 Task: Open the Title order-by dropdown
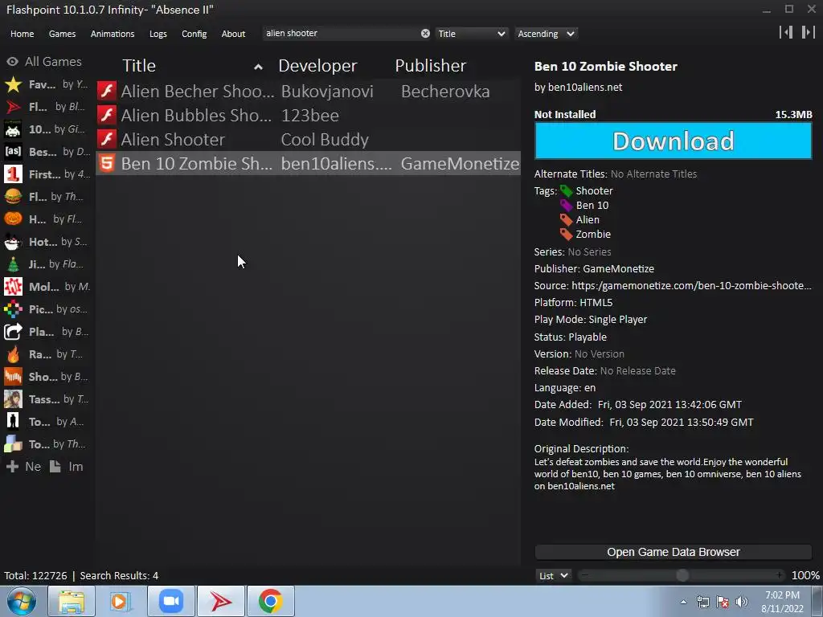472,34
